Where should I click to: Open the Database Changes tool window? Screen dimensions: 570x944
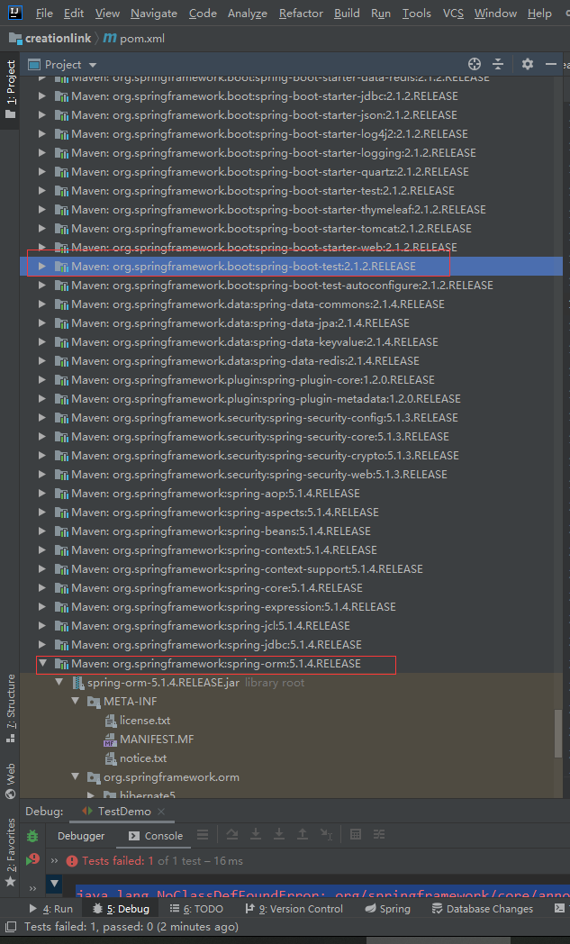point(483,909)
